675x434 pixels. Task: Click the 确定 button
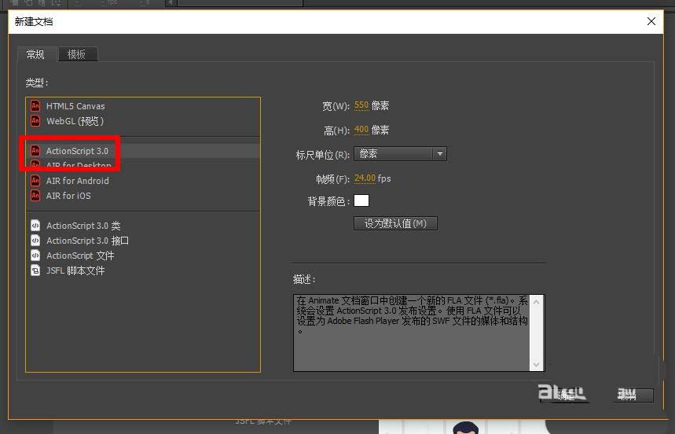click(x=564, y=395)
